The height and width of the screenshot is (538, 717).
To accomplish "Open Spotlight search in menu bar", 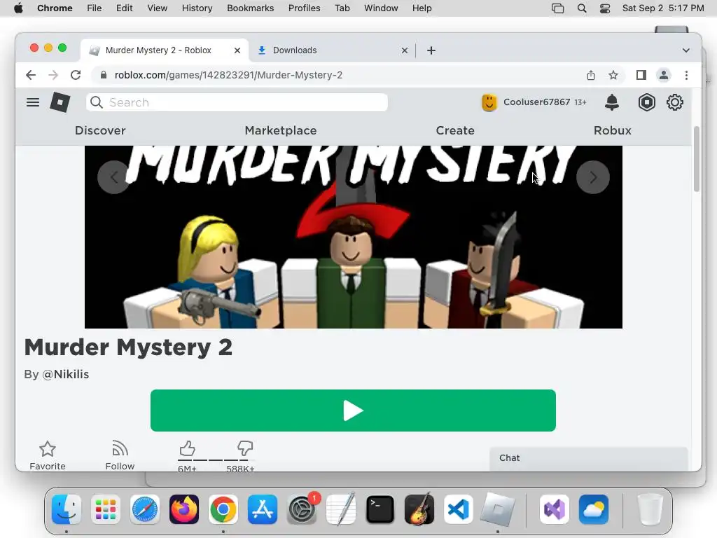I will tap(582, 8).
